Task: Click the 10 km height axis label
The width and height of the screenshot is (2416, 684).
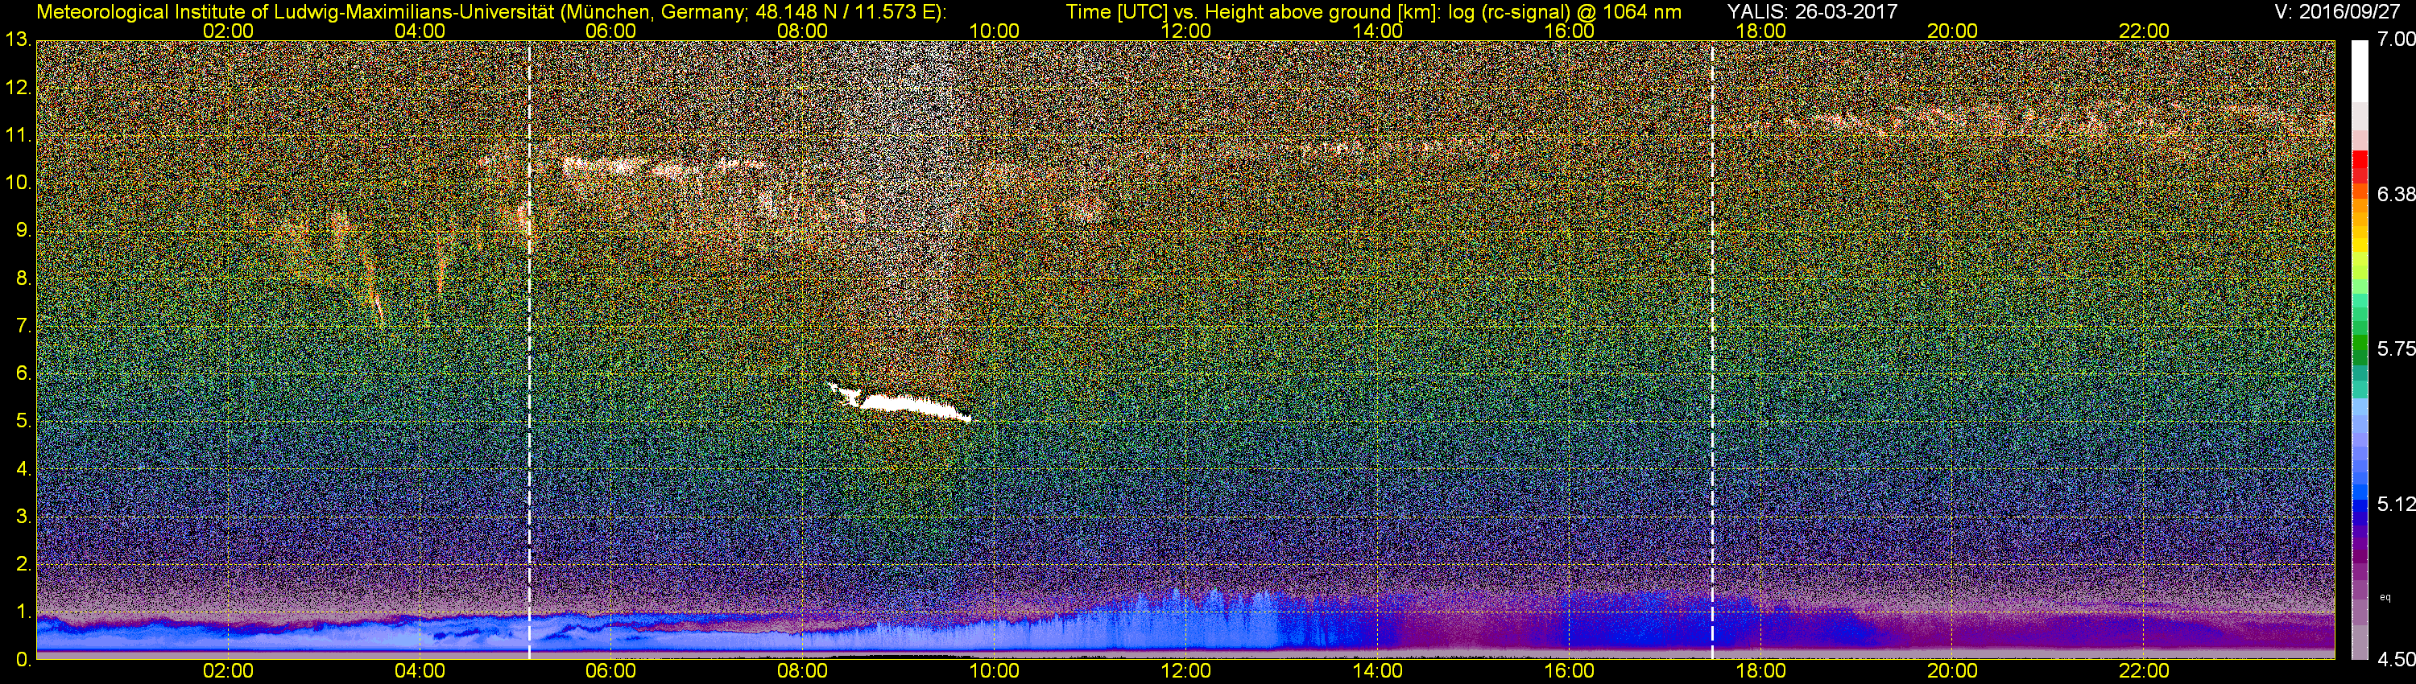Action: click(17, 183)
